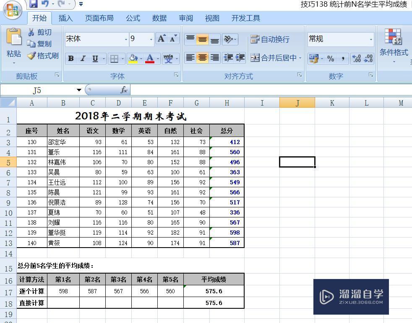Click the Format Painter (格式刷) icon
The height and width of the screenshot is (323, 412).
[x=32, y=56]
